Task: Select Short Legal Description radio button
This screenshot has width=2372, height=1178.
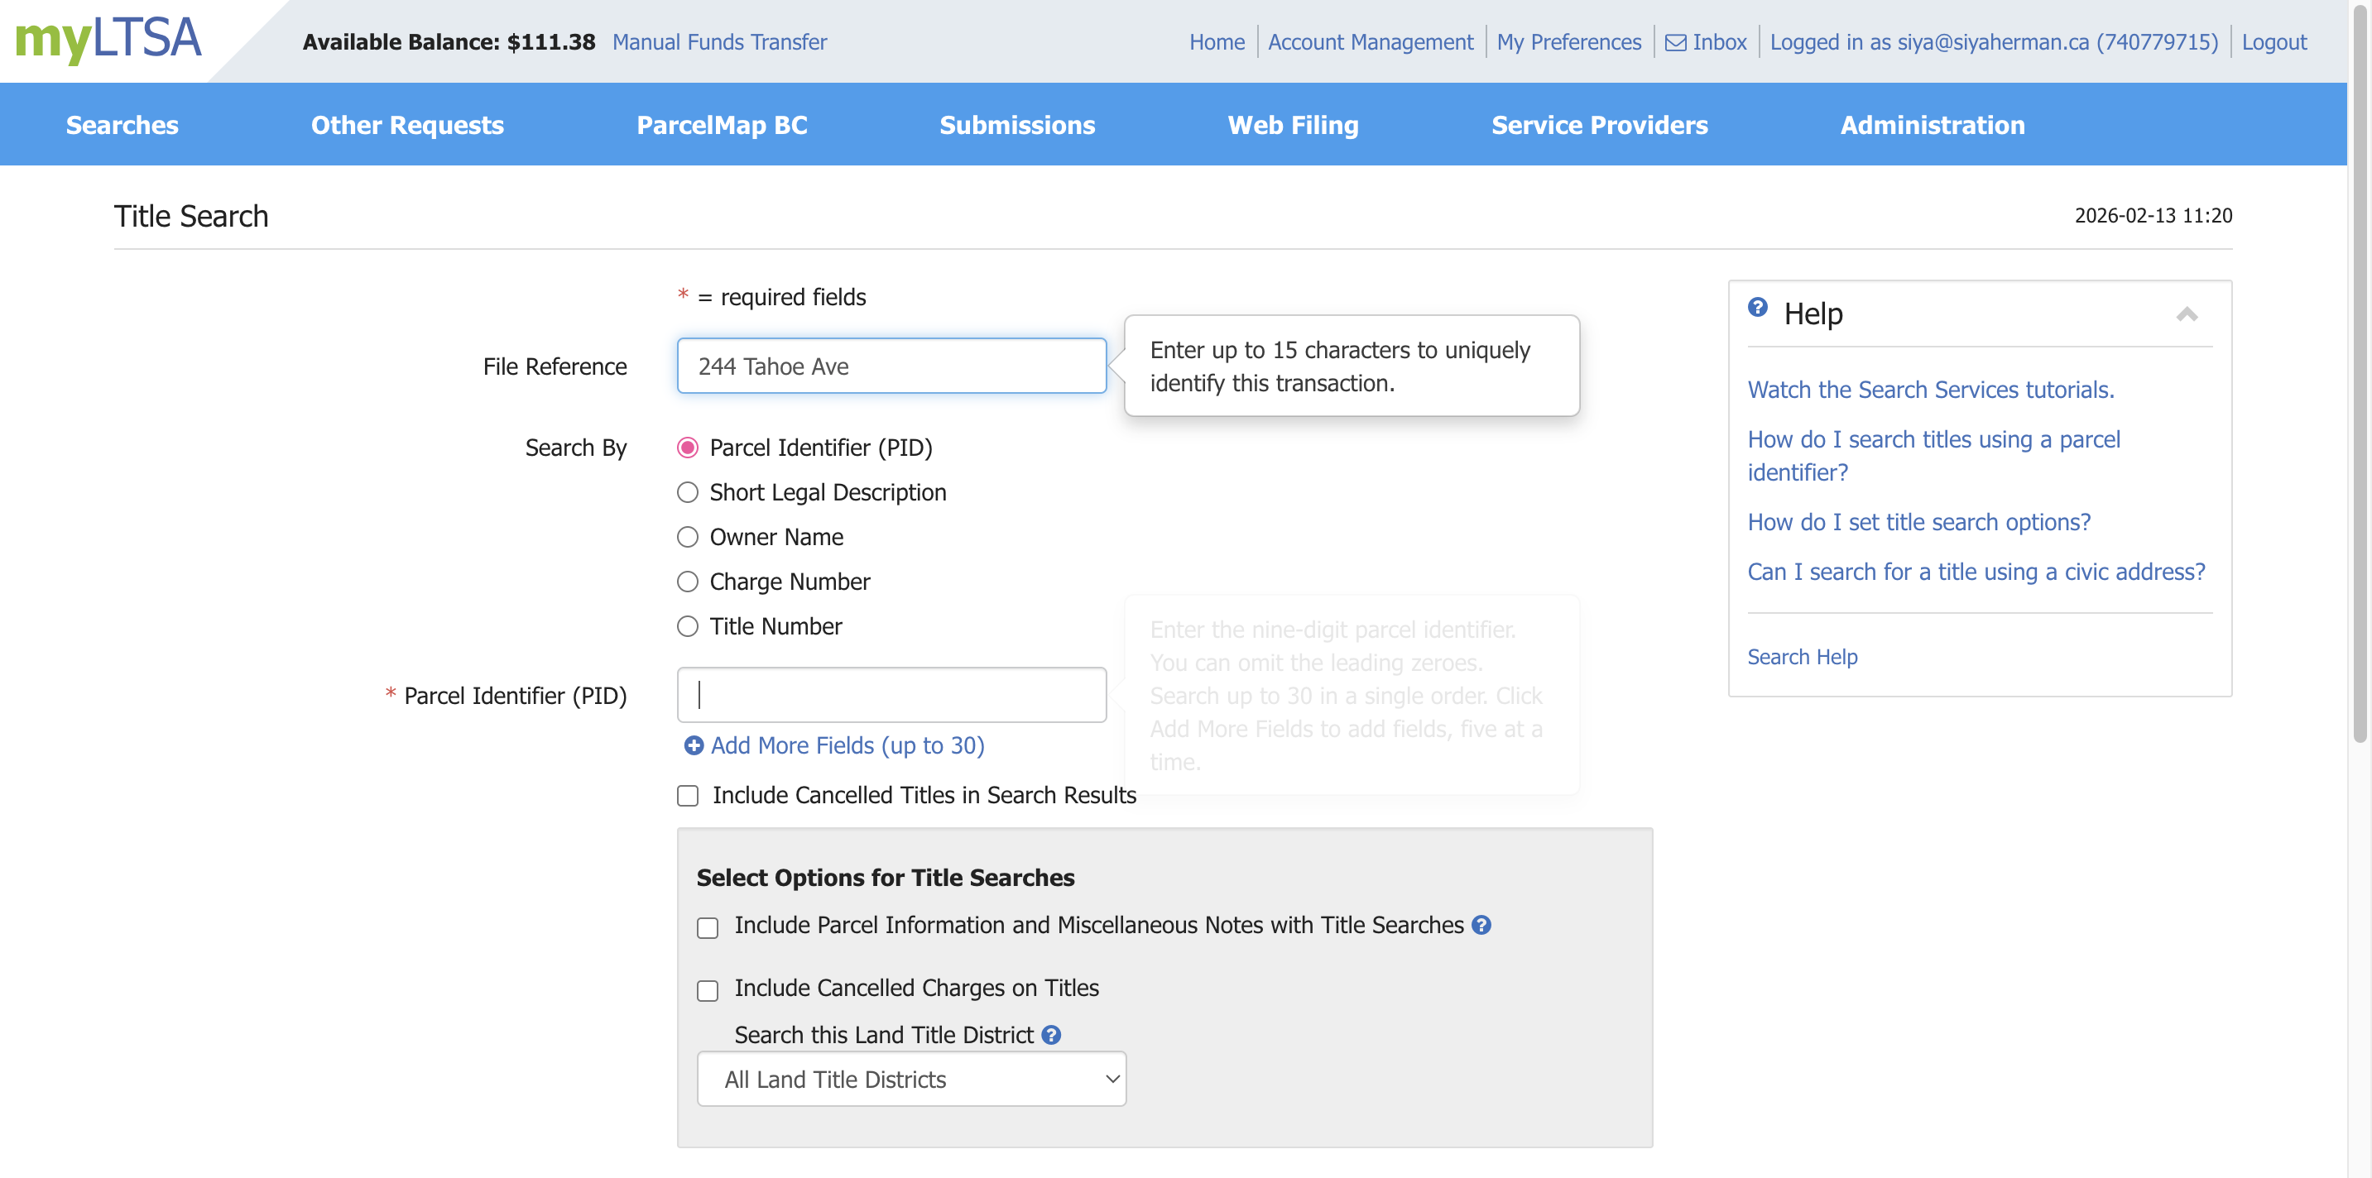Action: click(x=687, y=492)
